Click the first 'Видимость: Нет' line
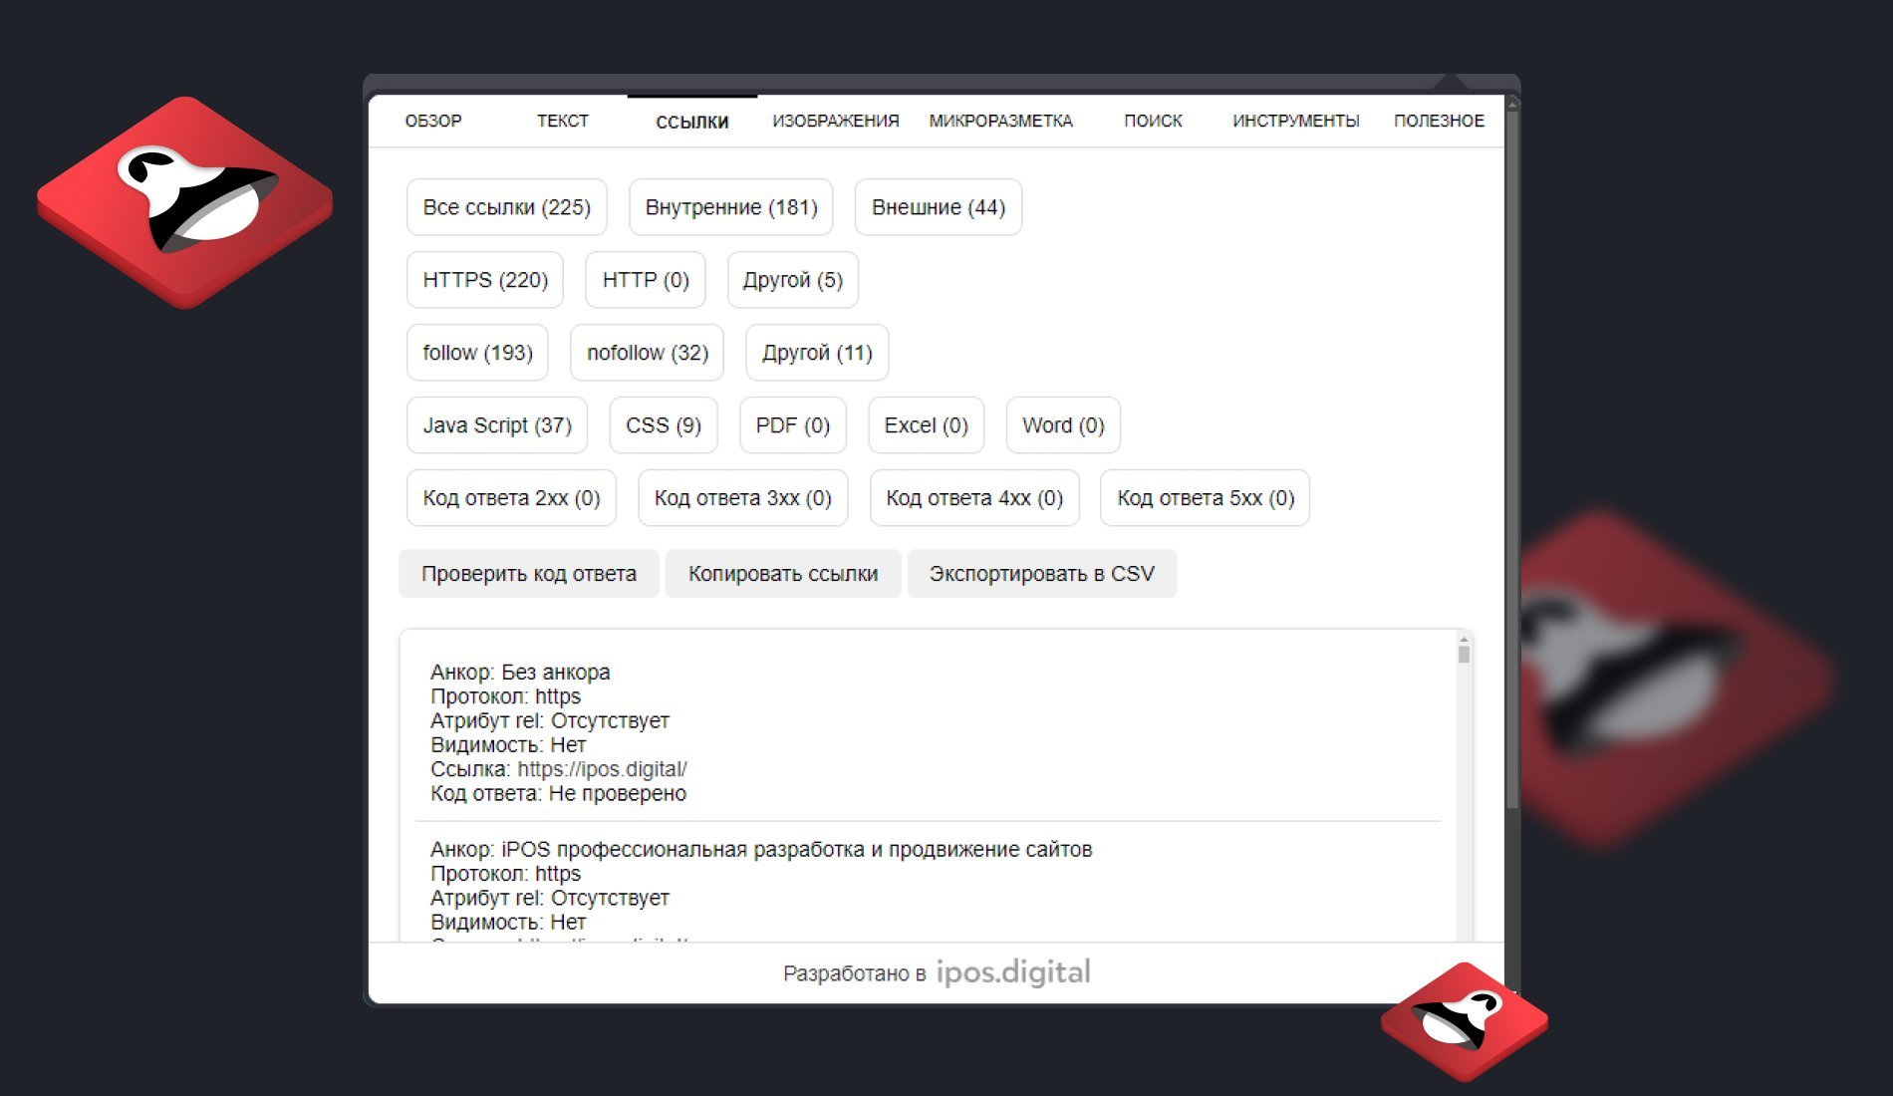The width and height of the screenshot is (1893, 1096). 508,745
